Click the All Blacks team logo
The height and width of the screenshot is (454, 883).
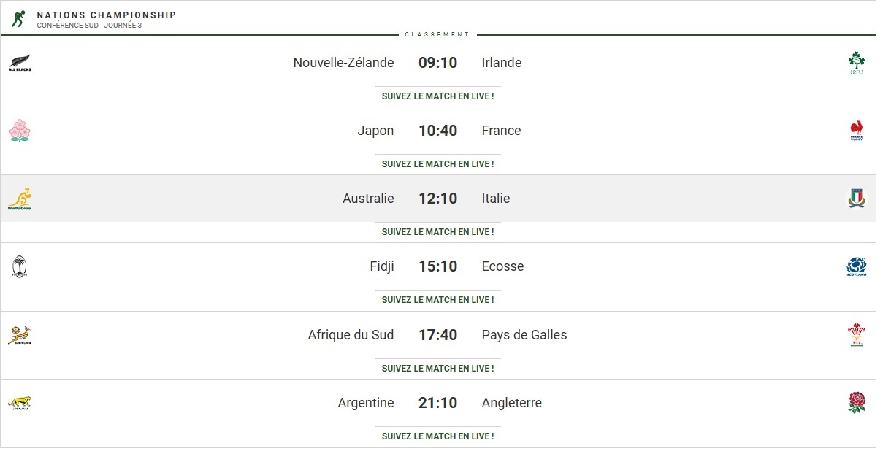pos(20,63)
